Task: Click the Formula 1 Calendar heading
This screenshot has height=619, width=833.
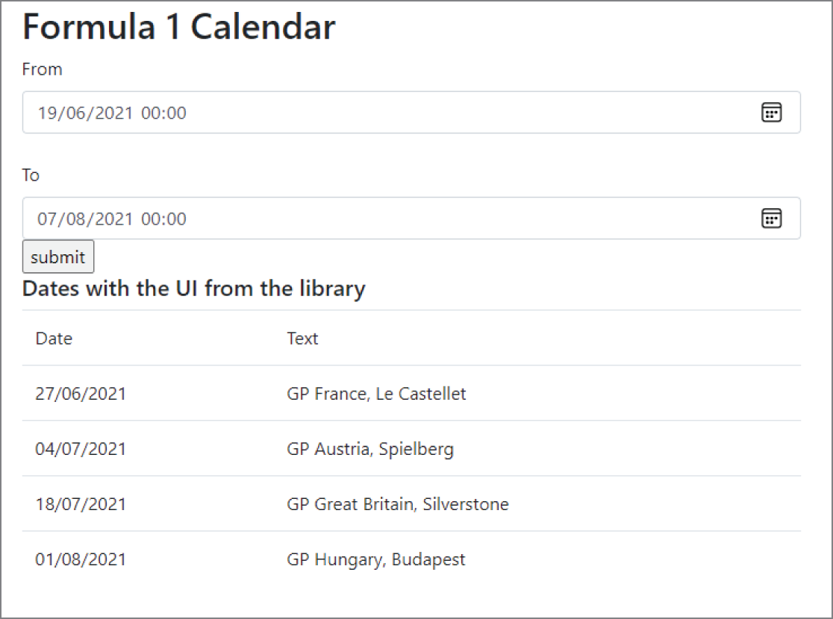Action: click(x=179, y=27)
